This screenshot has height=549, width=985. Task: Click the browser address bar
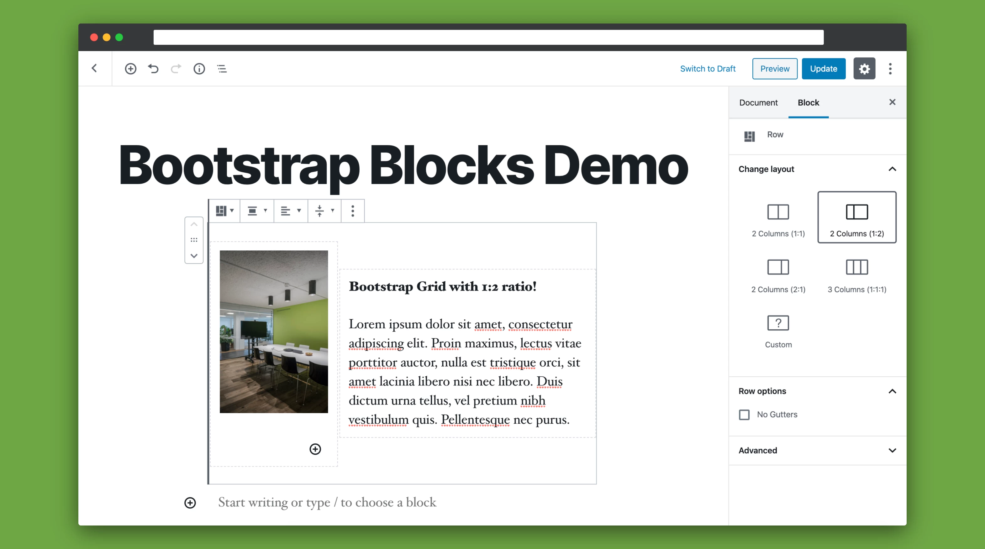(489, 38)
